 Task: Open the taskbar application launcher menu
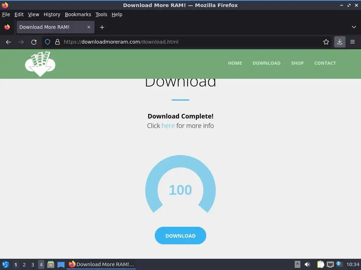[6, 264]
